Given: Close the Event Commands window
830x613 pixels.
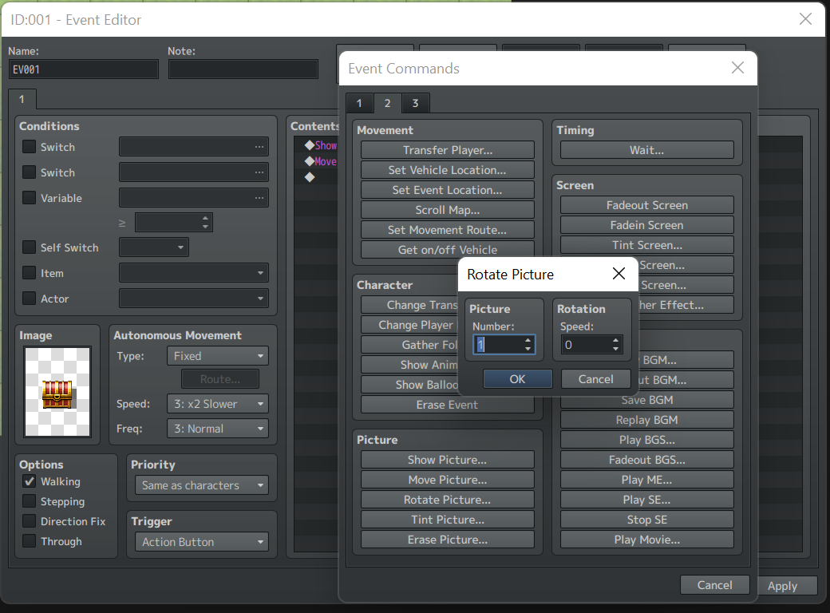Looking at the screenshot, I should 737,68.
